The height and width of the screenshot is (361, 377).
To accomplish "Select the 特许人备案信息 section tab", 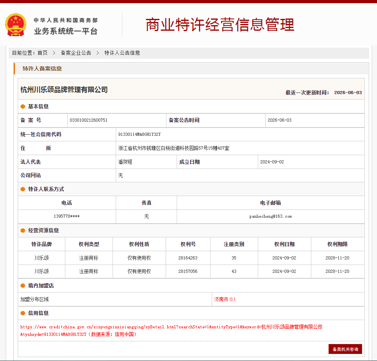I will tap(42, 68).
